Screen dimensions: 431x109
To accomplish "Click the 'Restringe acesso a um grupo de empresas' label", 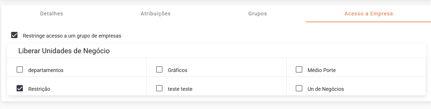I will [72, 36].
